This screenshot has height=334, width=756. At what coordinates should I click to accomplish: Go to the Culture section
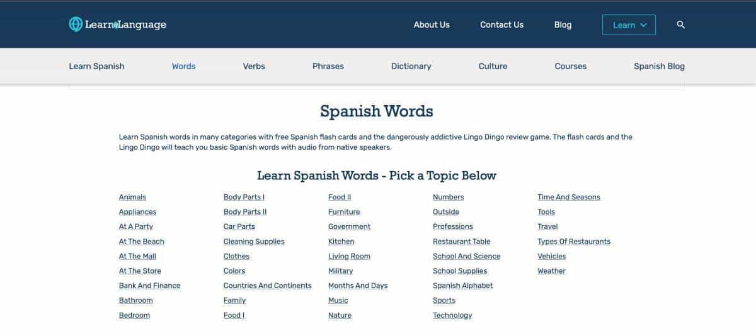click(x=493, y=66)
